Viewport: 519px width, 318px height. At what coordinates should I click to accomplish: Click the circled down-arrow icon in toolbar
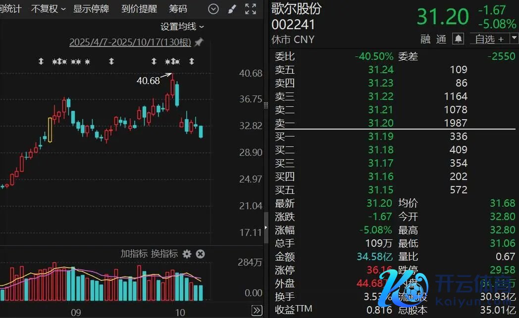coord(213,9)
